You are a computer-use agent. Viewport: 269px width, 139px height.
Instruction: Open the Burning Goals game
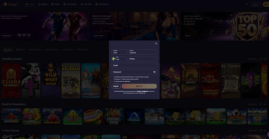click(52, 116)
